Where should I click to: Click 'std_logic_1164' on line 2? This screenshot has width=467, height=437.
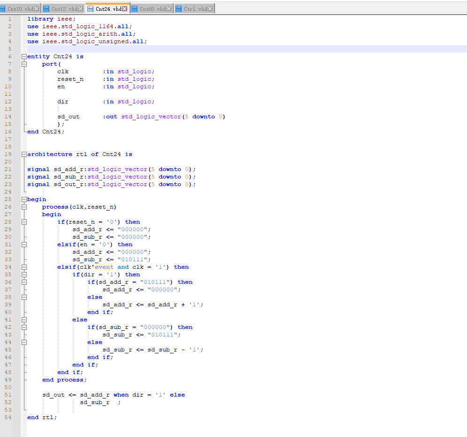(87, 26)
